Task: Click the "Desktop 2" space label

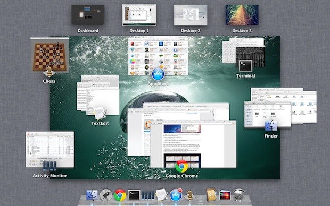Action: point(191,31)
